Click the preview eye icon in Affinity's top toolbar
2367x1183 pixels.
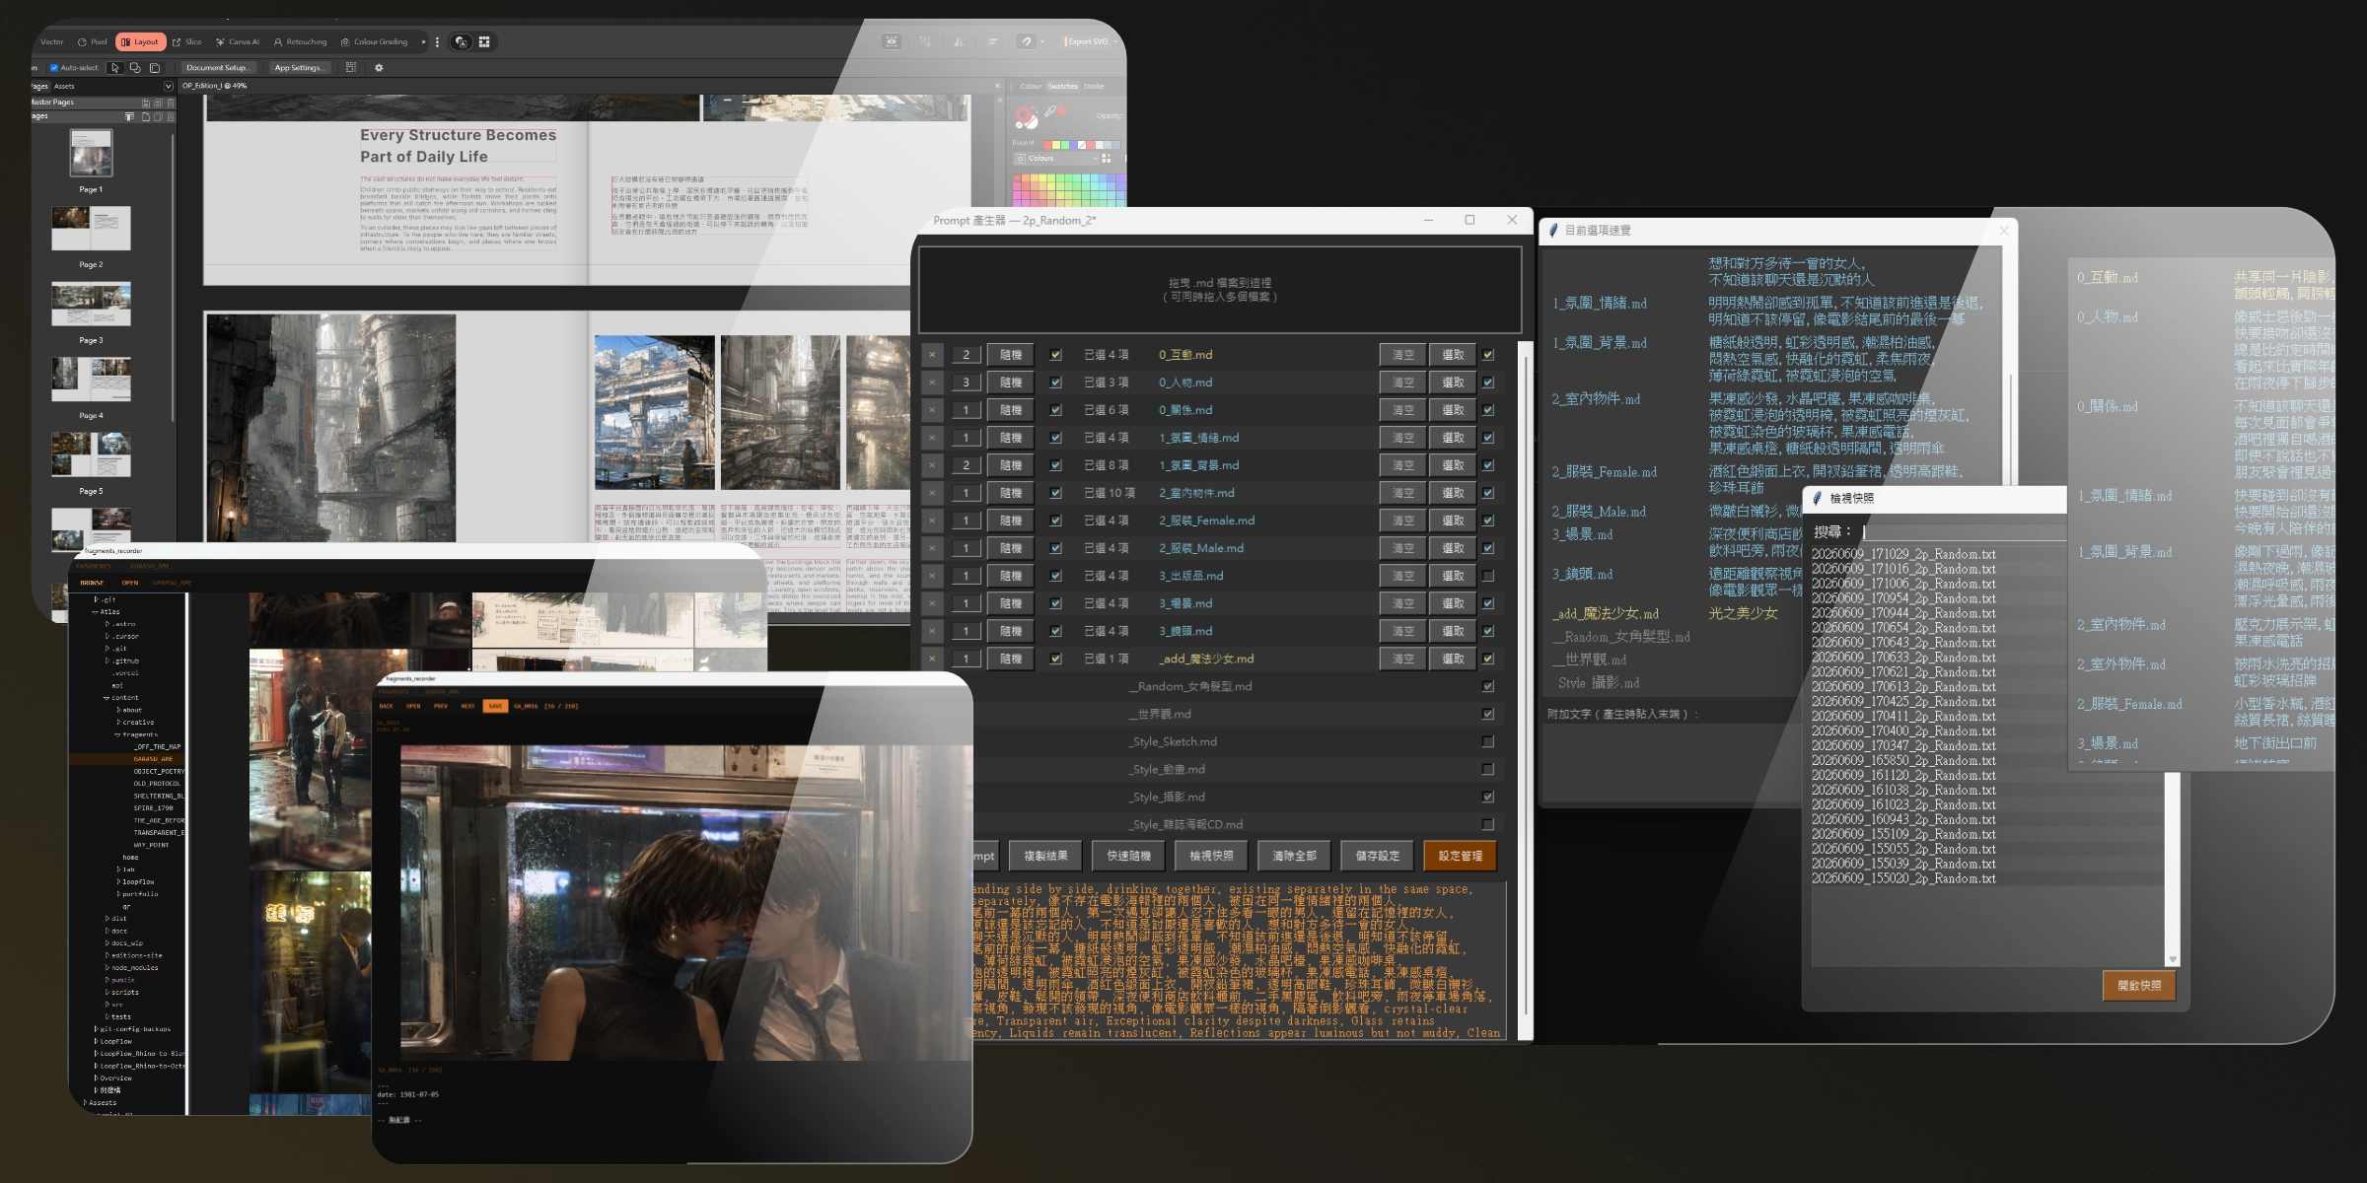point(892,41)
